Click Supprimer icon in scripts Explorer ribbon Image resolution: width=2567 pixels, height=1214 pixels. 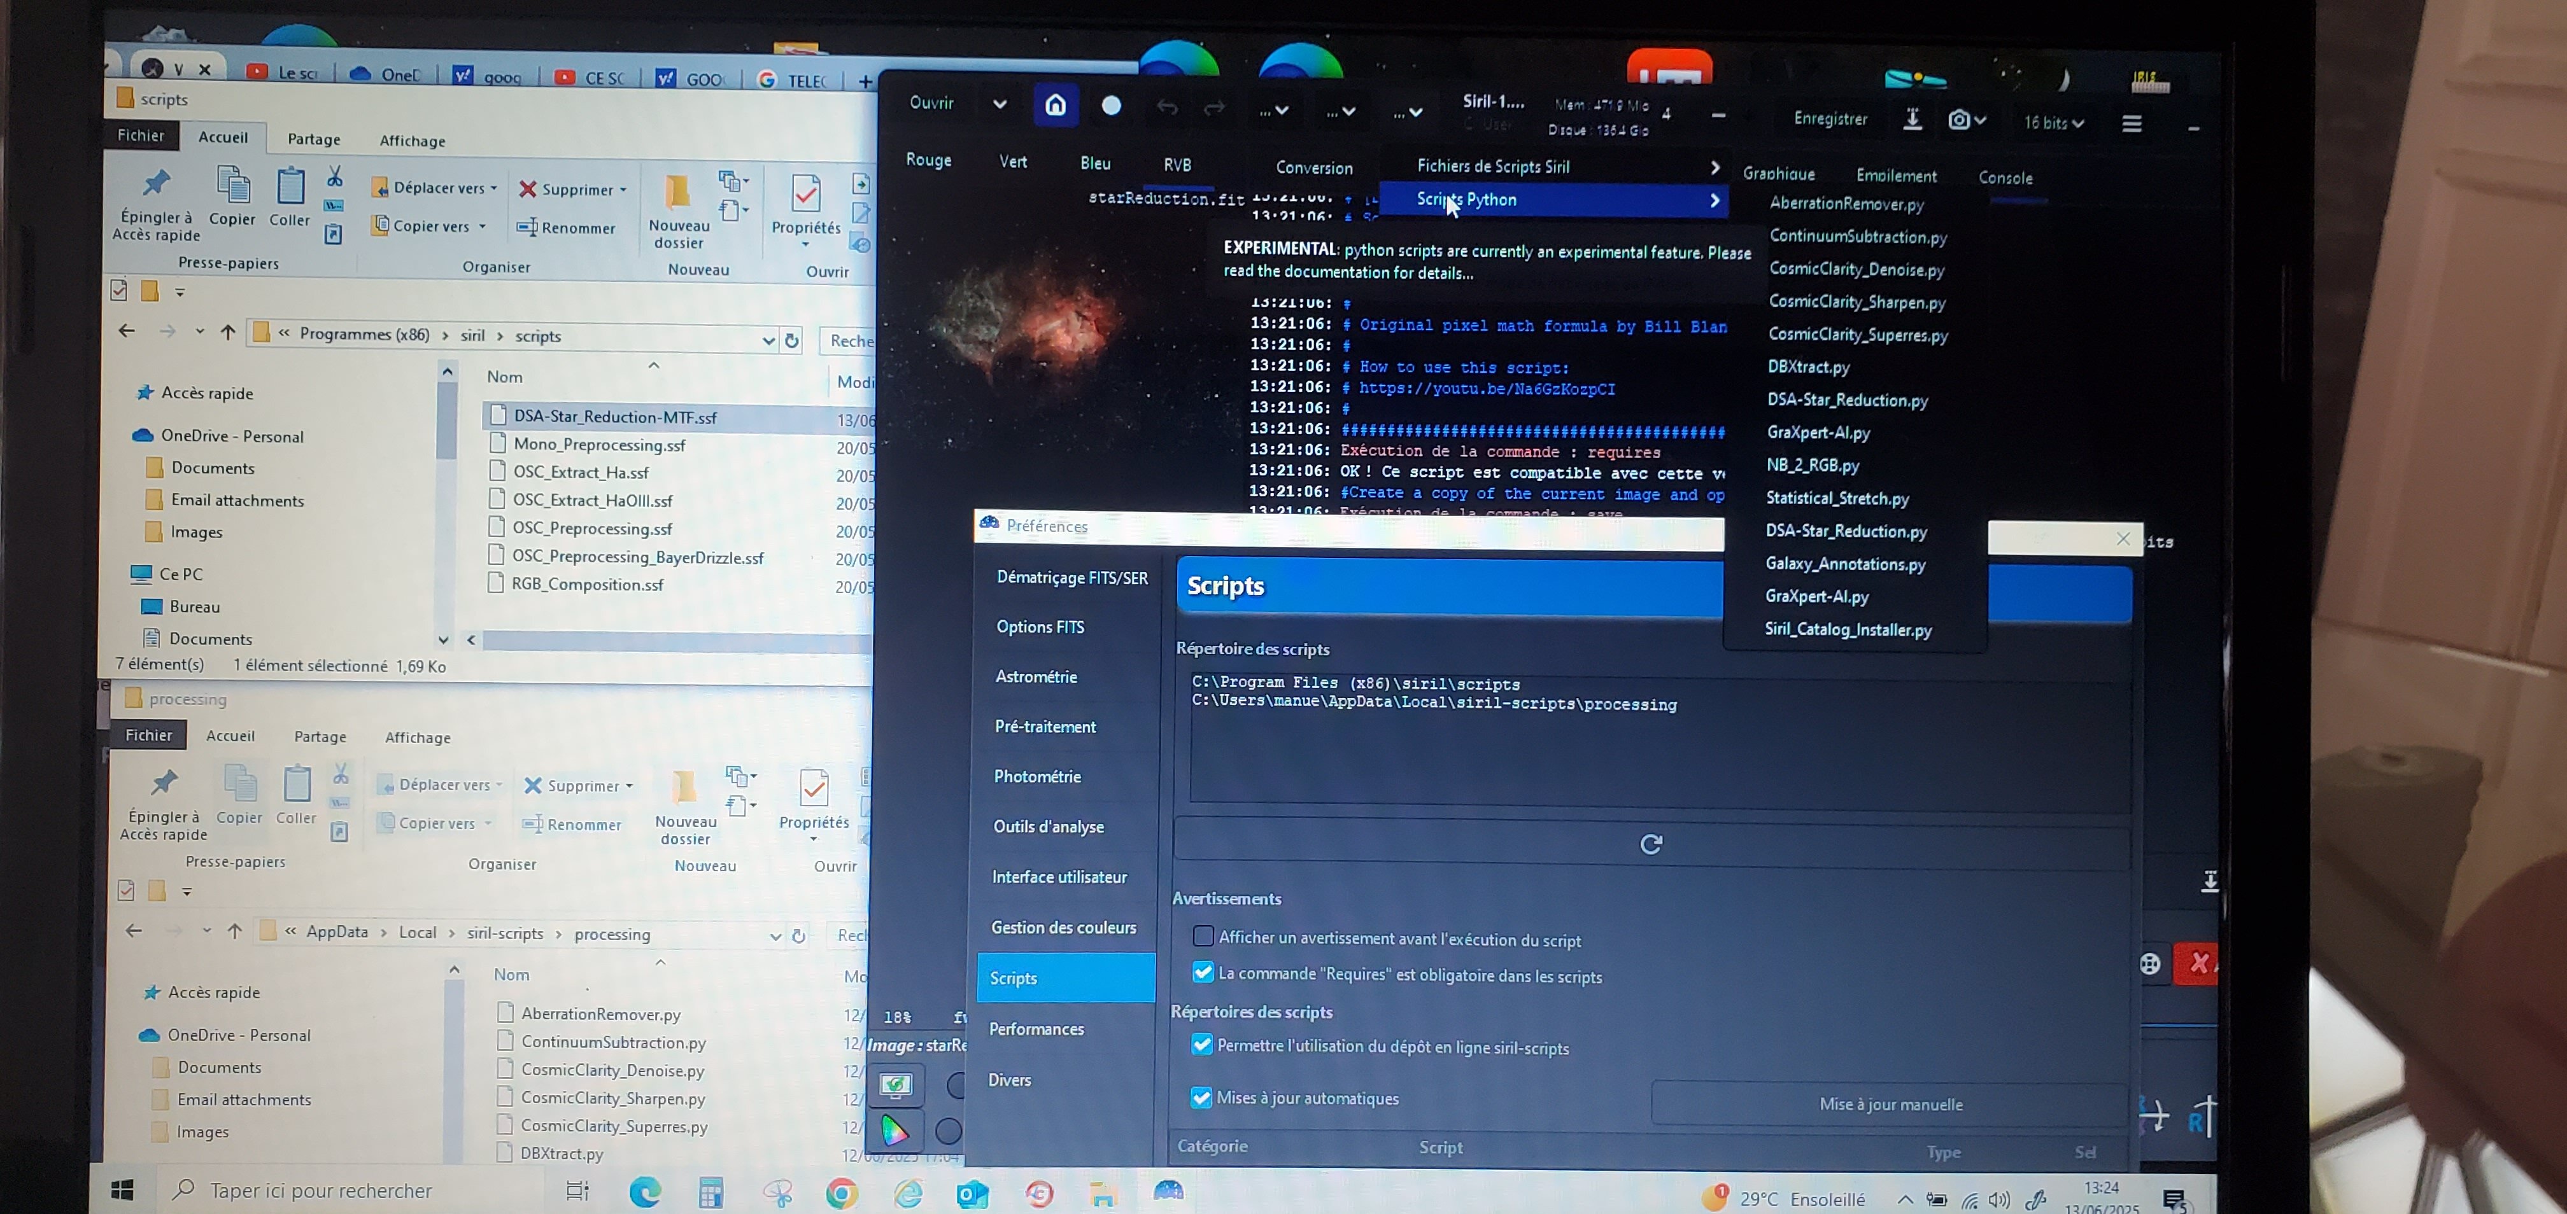tap(528, 189)
